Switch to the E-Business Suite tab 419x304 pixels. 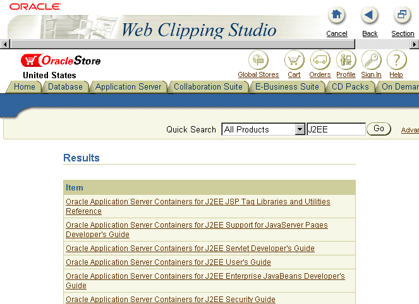tap(287, 87)
